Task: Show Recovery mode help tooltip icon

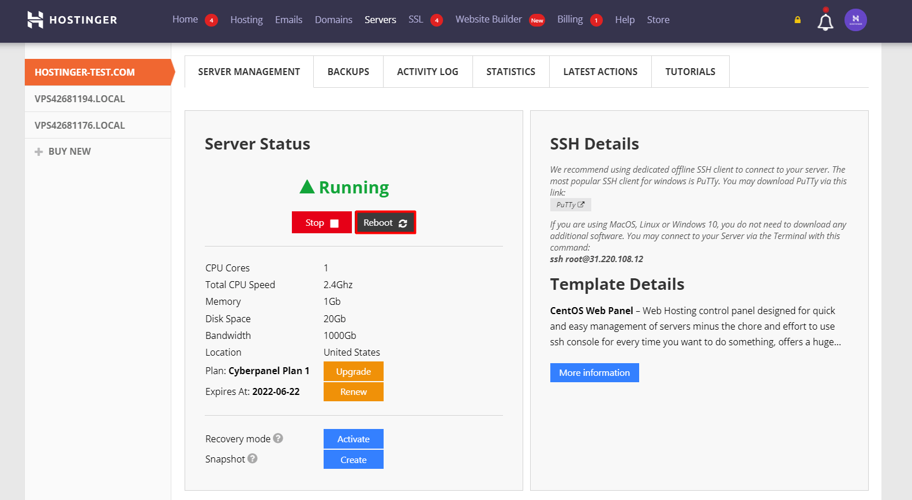Action: pyautogui.click(x=278, y=438)
